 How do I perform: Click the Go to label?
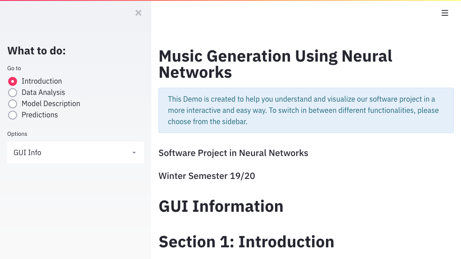[14, 68]
